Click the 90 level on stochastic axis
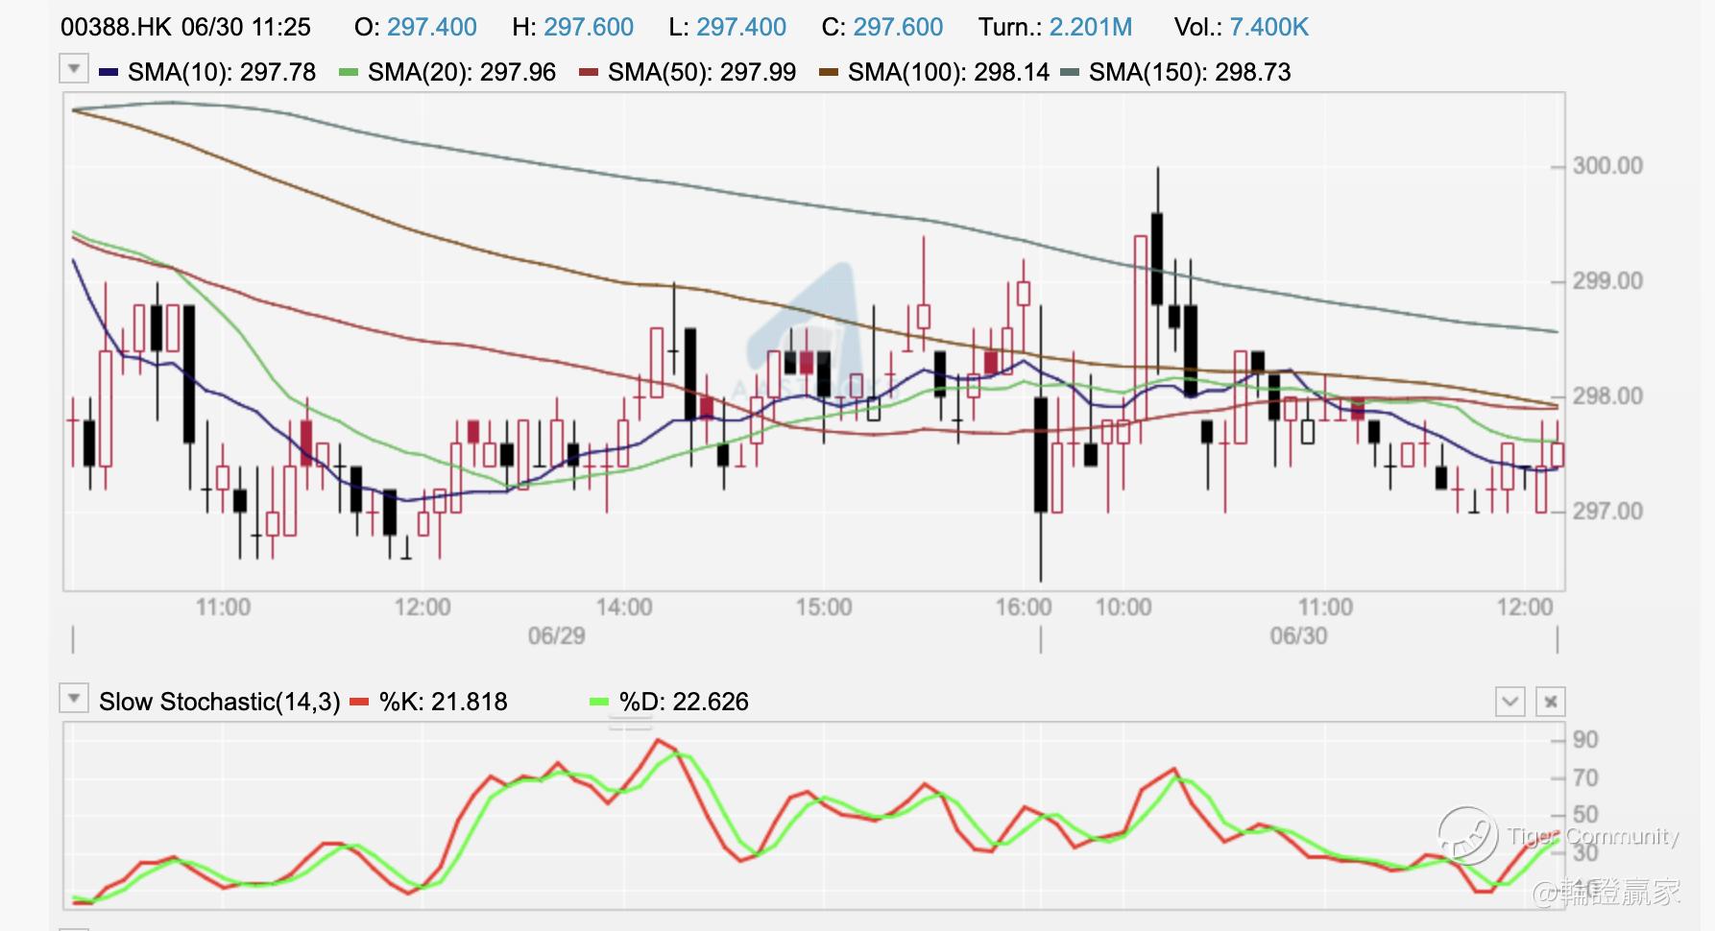 [x=1585, y=740]
